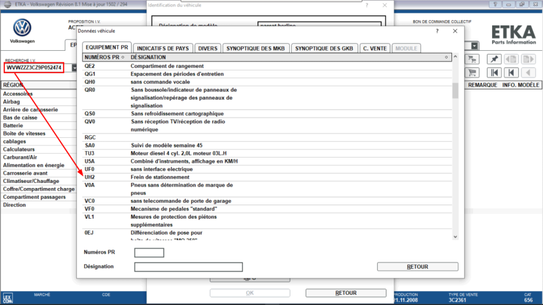Switch to SYNOPTIQUE DES MKB tab
543x305 pixels.
(256, 48)
